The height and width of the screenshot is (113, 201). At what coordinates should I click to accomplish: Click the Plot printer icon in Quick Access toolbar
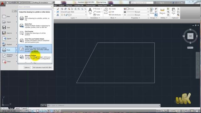19,3
